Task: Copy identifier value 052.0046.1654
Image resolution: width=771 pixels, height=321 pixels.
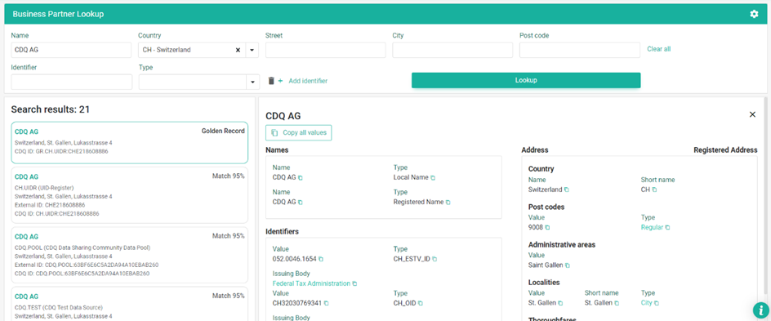Action: pos(321,259)
